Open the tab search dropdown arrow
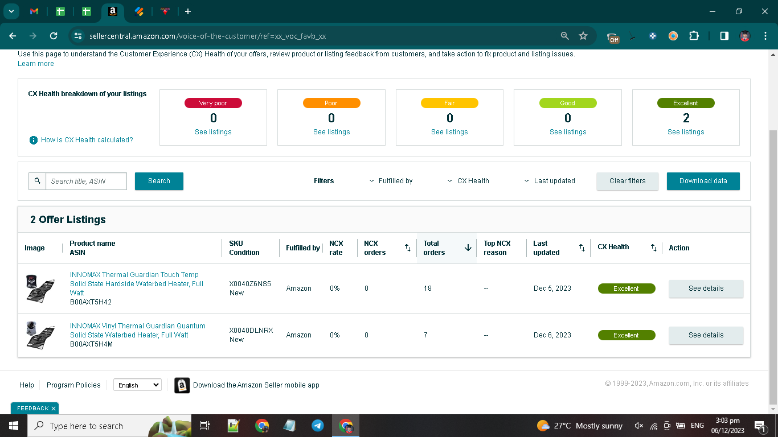 (11, 11)
